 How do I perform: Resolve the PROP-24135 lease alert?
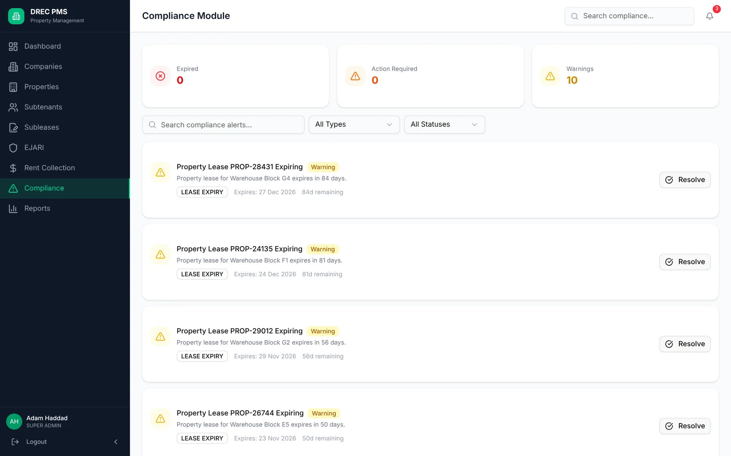tap(685, 262)
